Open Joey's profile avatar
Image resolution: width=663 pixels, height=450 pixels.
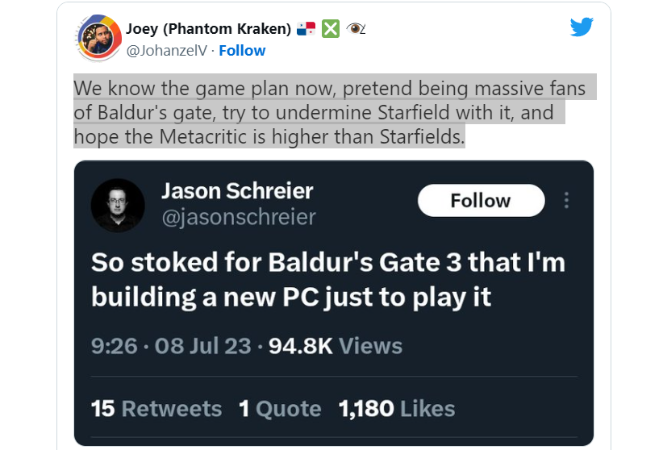tap(98, 38)
